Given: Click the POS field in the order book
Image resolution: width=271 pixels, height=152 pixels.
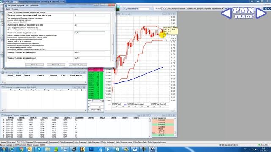Looking at the screenshot, I should (x=97, y=100).
